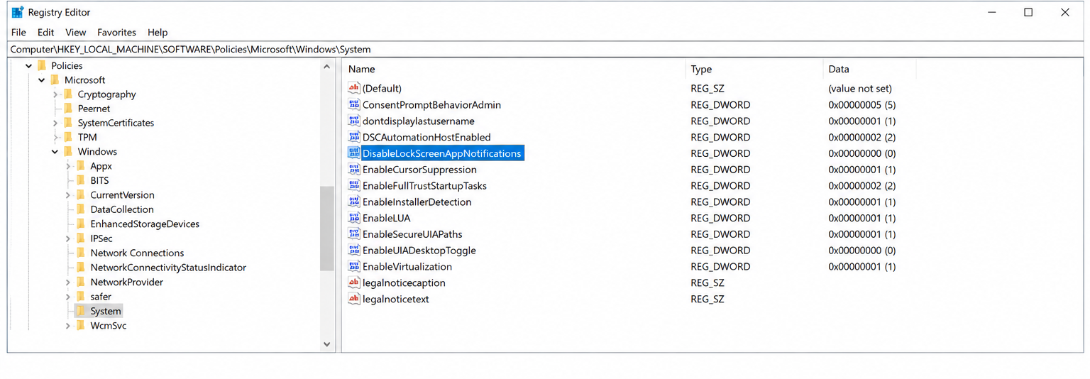Click the DSCAutomationHostEnabled DWORD icon
Screen dimensions: 1090x379
pos(354,137)
